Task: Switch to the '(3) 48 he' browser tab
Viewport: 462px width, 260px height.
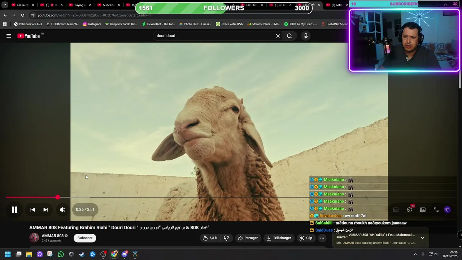Action: pyautogui.click(x=280, y=5)
